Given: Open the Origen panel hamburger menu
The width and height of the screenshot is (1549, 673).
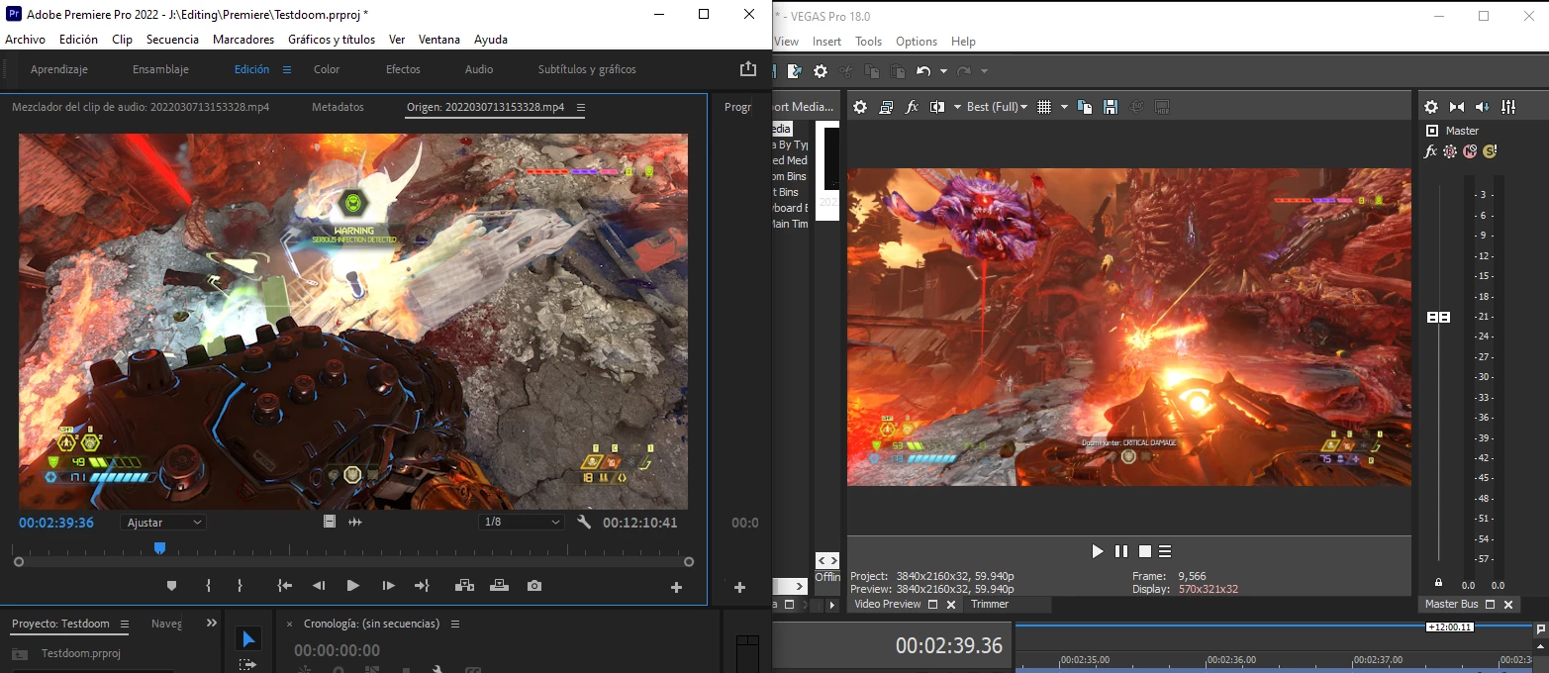Looking at the screenshot, I should coord(581,107).
